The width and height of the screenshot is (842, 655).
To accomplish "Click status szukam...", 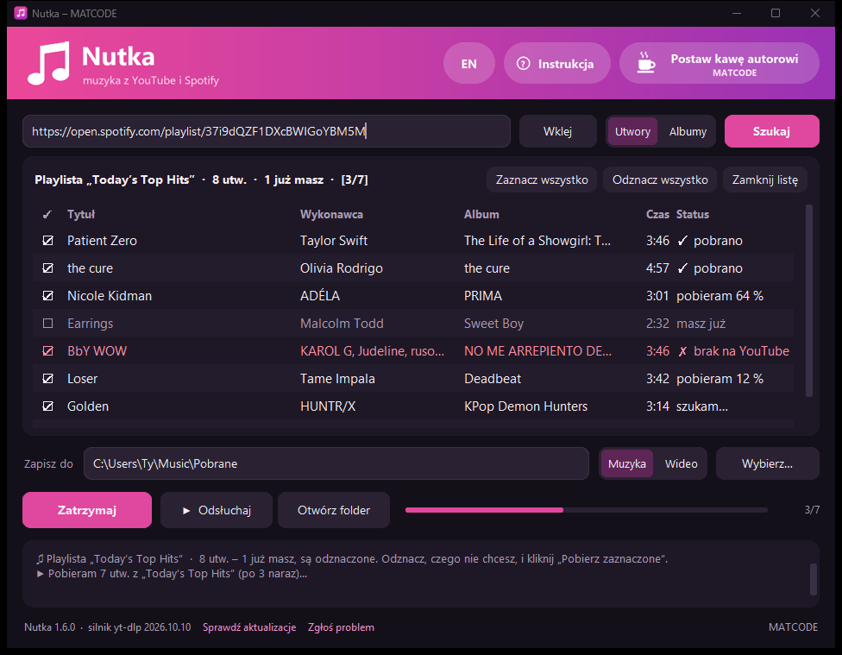I will [x=702, y=406].
